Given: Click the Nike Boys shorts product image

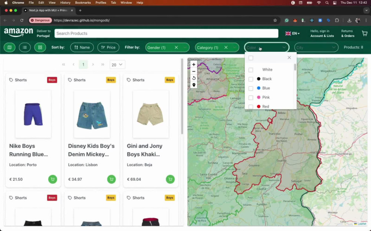Looking at the screenshot, I should 33,114.
